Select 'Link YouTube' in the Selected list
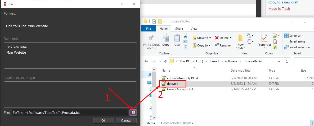 coord(17,47)
